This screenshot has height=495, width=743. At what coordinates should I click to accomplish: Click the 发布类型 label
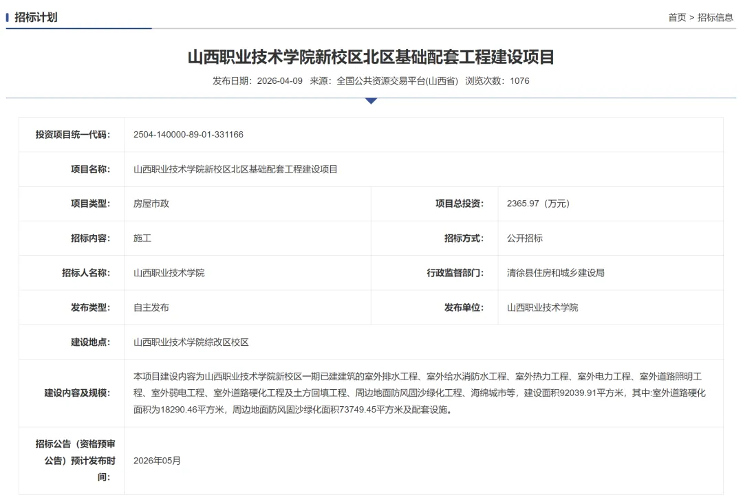point(90,307)
